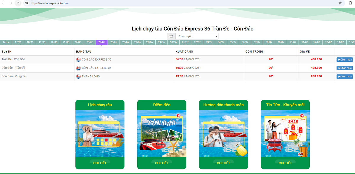Select the 10/07 date tab
This screenshot has width=355, height=174.
click(x=293, y=42)
